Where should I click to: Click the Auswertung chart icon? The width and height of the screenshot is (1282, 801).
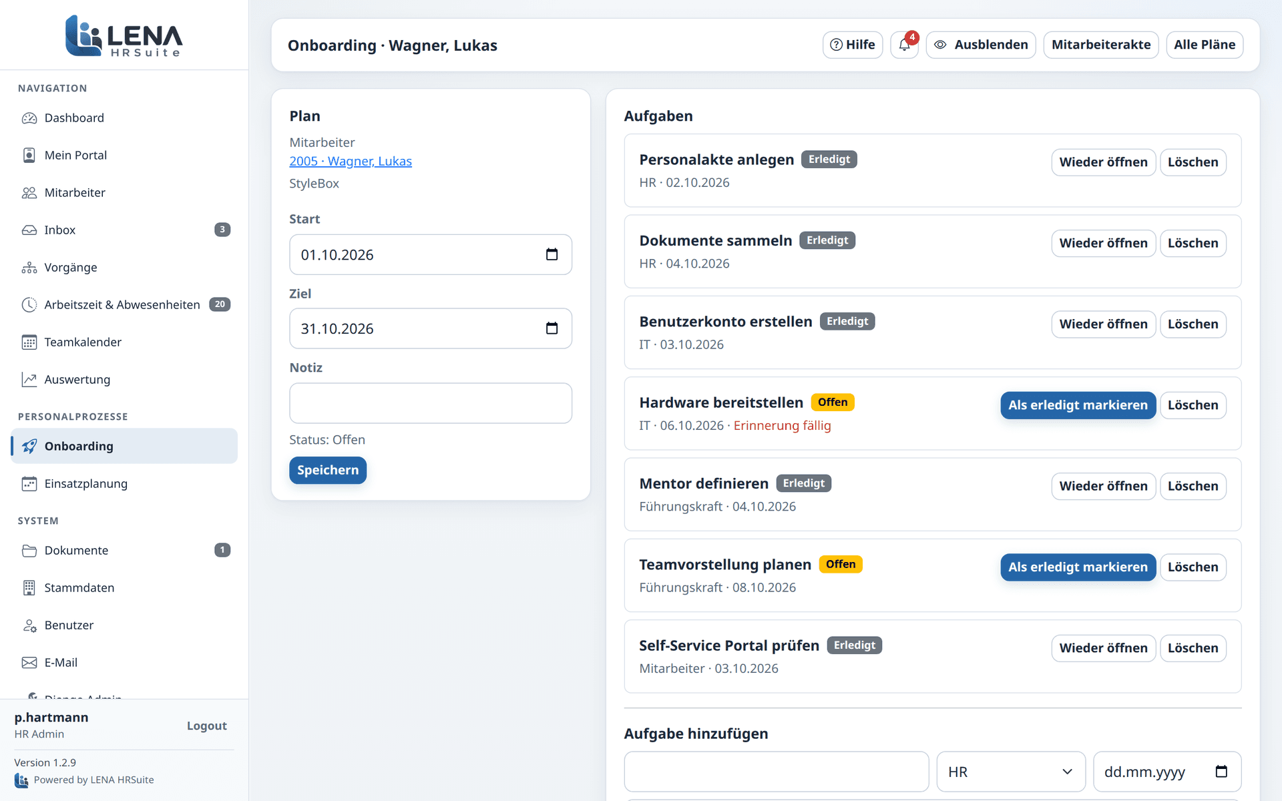pyautogui.click(x=29, y=380)
